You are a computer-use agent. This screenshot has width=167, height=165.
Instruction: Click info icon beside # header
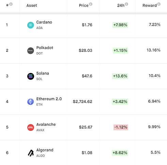pos(11,4)
